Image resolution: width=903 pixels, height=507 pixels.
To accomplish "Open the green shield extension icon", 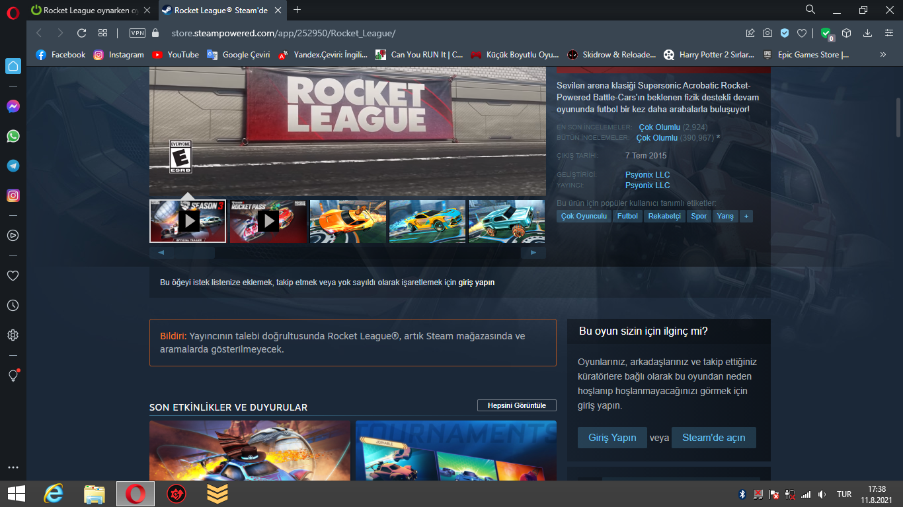I will coord(826,33).
